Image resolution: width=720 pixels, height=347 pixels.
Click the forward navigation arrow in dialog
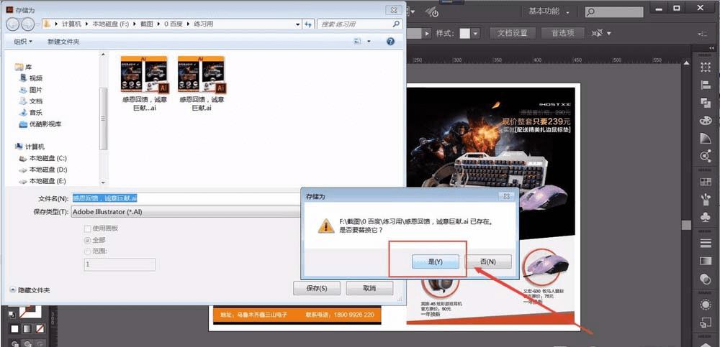tap(27, 24)
